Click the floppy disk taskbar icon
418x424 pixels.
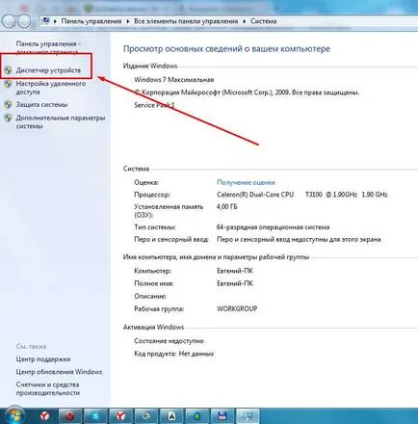click(222, 416)
